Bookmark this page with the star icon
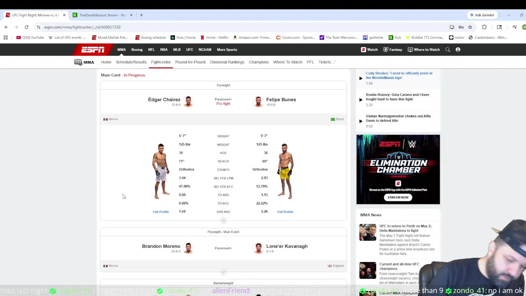 tap(470, 27)
